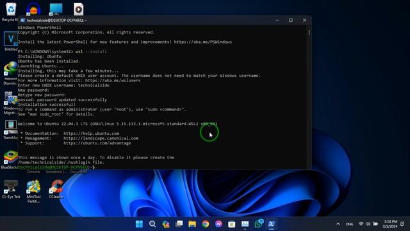410x231 pixels.
Task: Click '/home/technicalside/.hushlogin file.' line
Action: (61, 162)
